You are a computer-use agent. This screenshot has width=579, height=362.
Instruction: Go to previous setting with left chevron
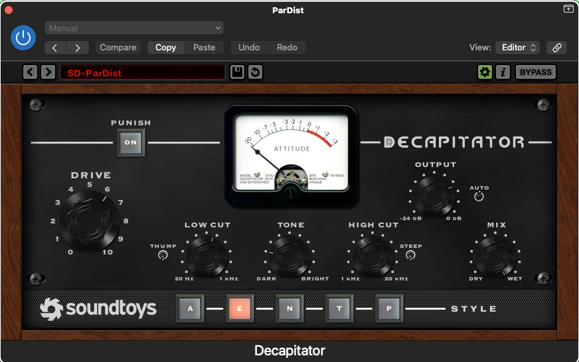point(55,48)
